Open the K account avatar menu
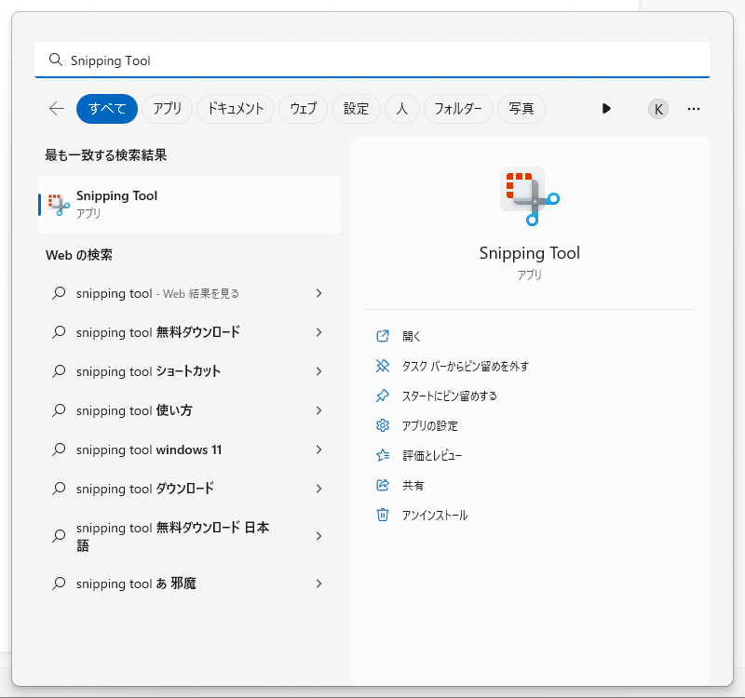 658,109
